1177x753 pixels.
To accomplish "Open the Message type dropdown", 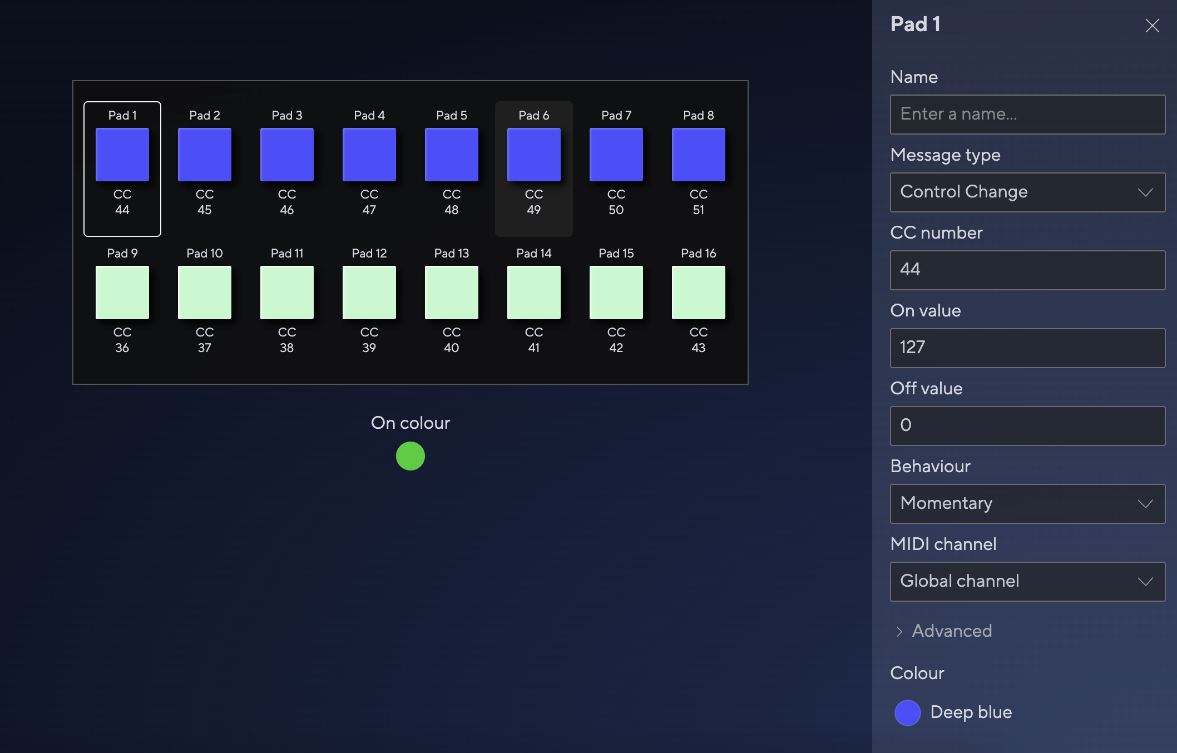I will coord(1028,192).
